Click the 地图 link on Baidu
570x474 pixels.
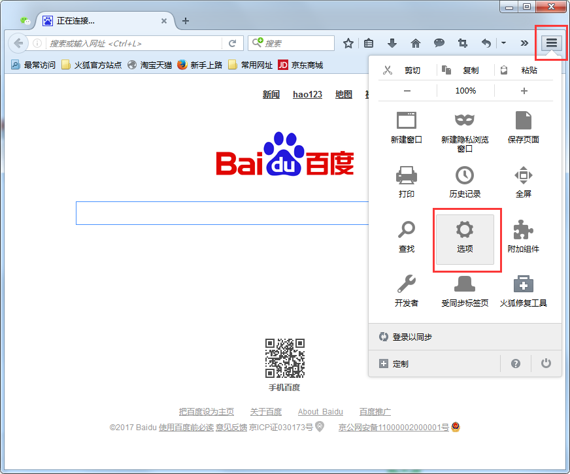(344, 95)
